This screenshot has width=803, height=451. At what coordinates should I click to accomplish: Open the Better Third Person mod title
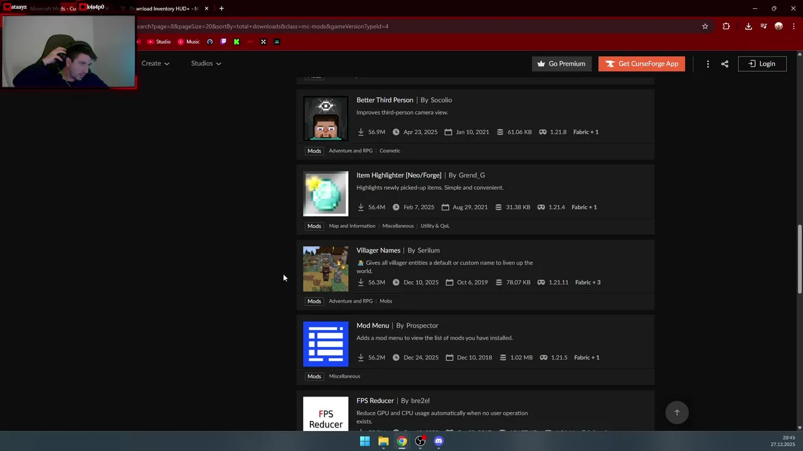tap(385, 100)
